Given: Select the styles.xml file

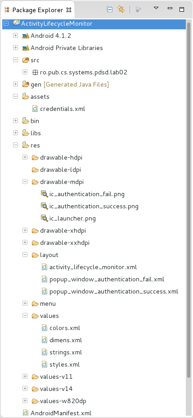Looking at the screenshot, I should pyautogui.click(x=65, y=364).
